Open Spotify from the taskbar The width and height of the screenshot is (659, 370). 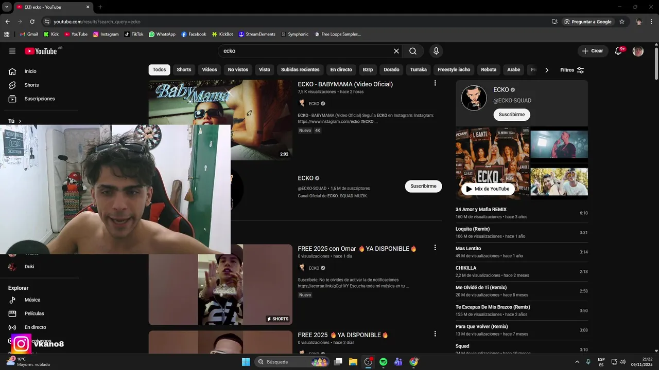coord(383,362)
